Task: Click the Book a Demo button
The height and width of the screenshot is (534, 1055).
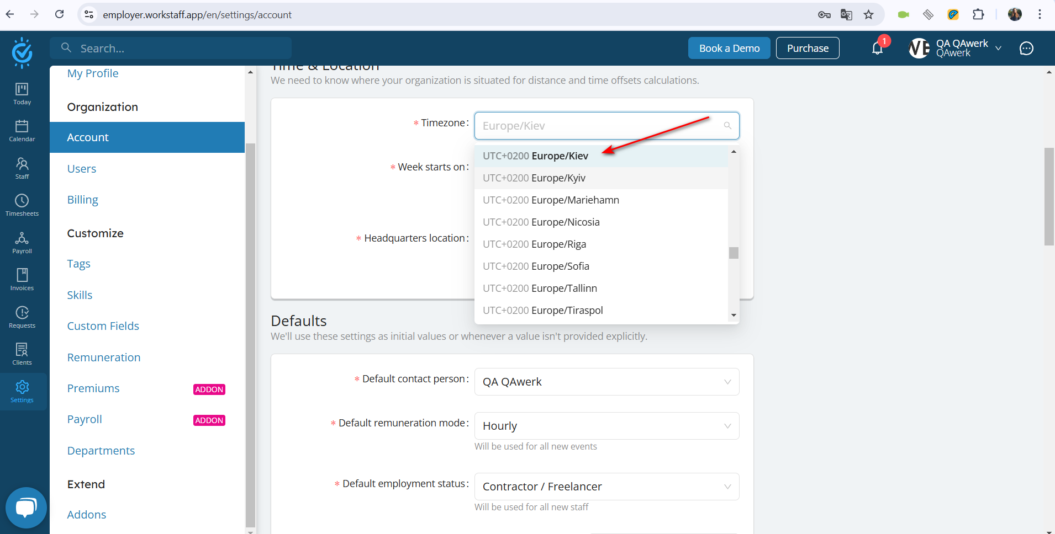Action: coord(729,48)
